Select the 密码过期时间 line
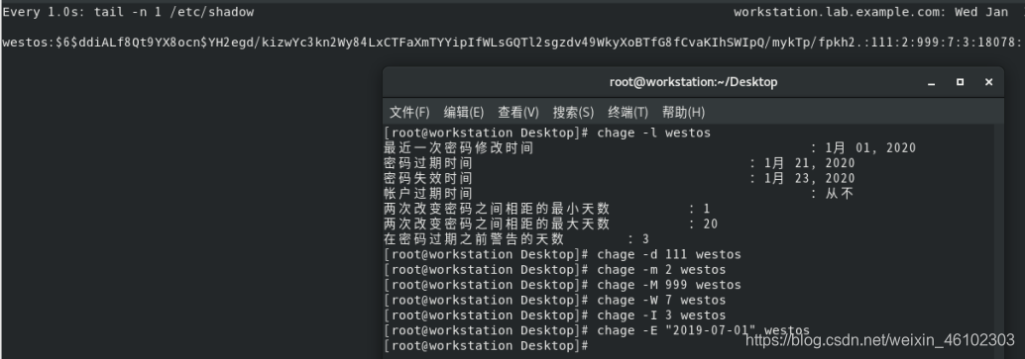This screenshot has width=1025, height=359. (x=619, y=163)
